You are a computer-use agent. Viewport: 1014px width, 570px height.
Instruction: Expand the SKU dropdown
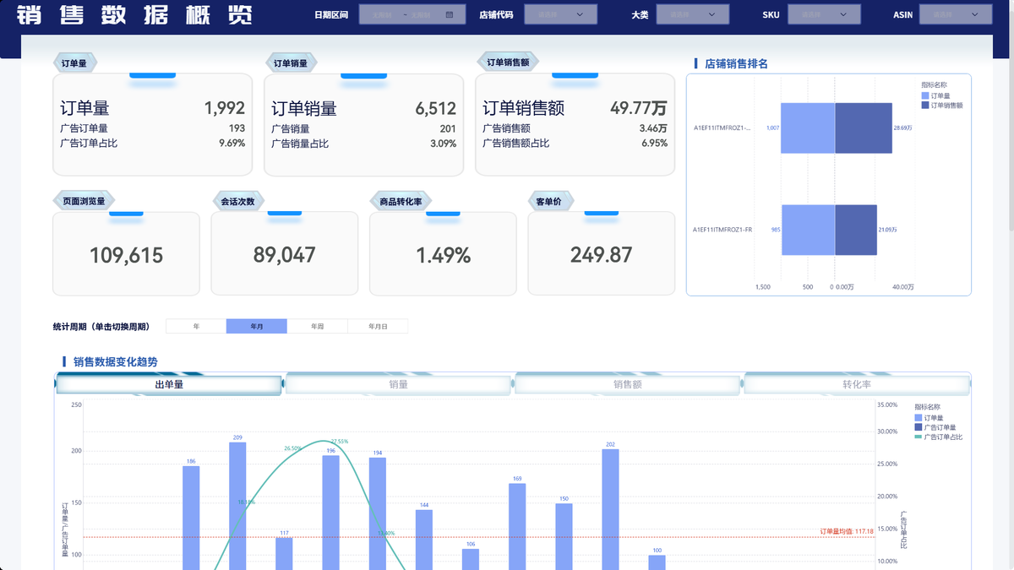[x=825, y=14]
